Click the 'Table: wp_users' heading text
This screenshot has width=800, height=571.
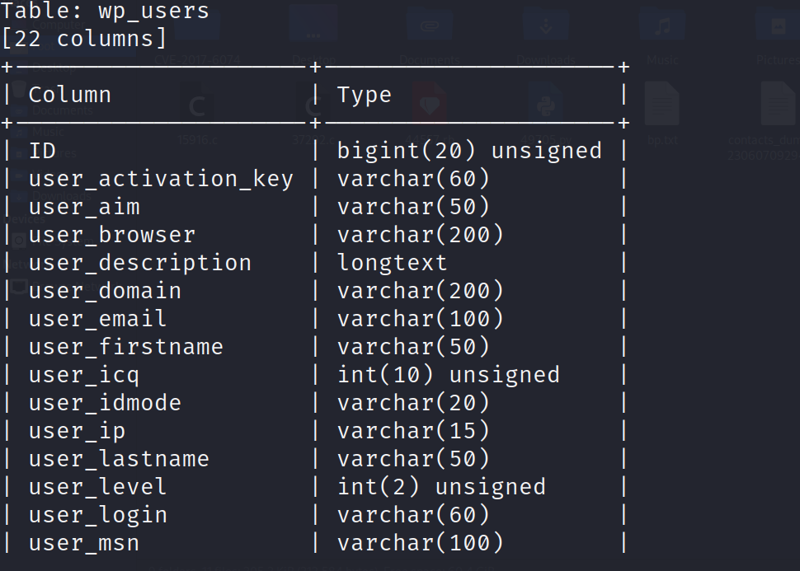pyautogui.click(x=105, y=11)
